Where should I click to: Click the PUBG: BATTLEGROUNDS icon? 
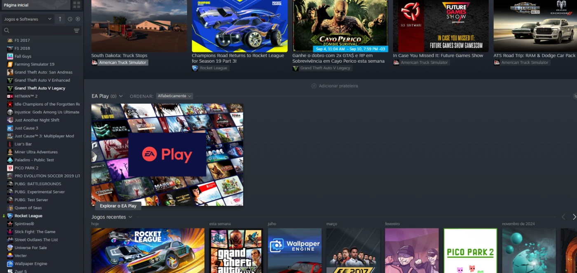tap(10, 184)
